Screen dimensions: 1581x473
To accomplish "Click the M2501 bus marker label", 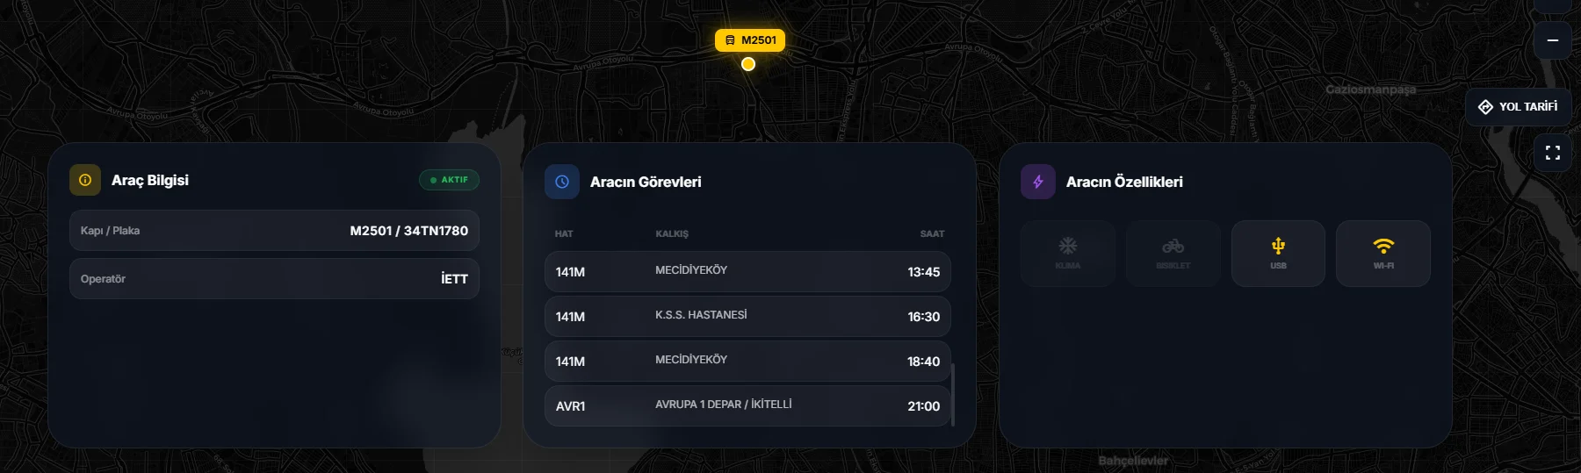I will click(750, 40).
